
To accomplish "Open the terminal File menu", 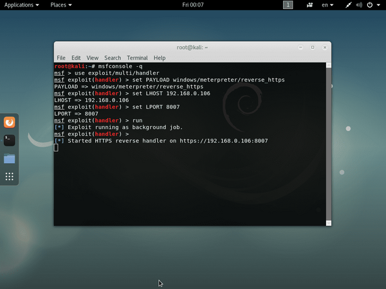I will coord(61,58).
